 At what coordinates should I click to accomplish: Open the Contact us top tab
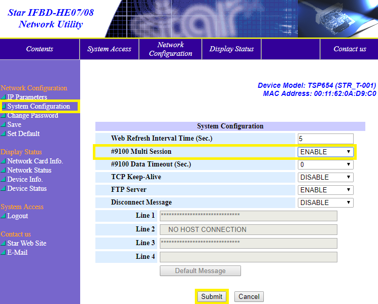coord(350,49)
